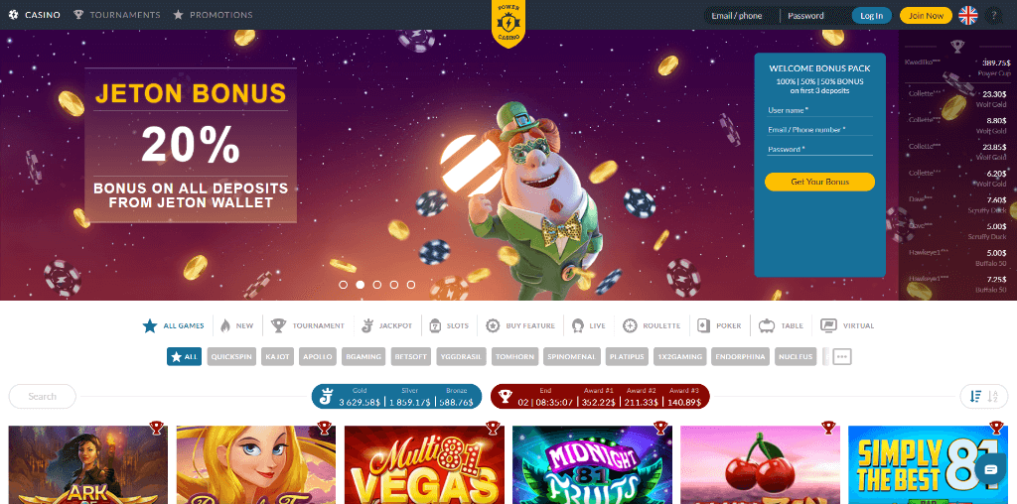Click the Join Now button
1017x504 pixels.
tap(926, 16)
